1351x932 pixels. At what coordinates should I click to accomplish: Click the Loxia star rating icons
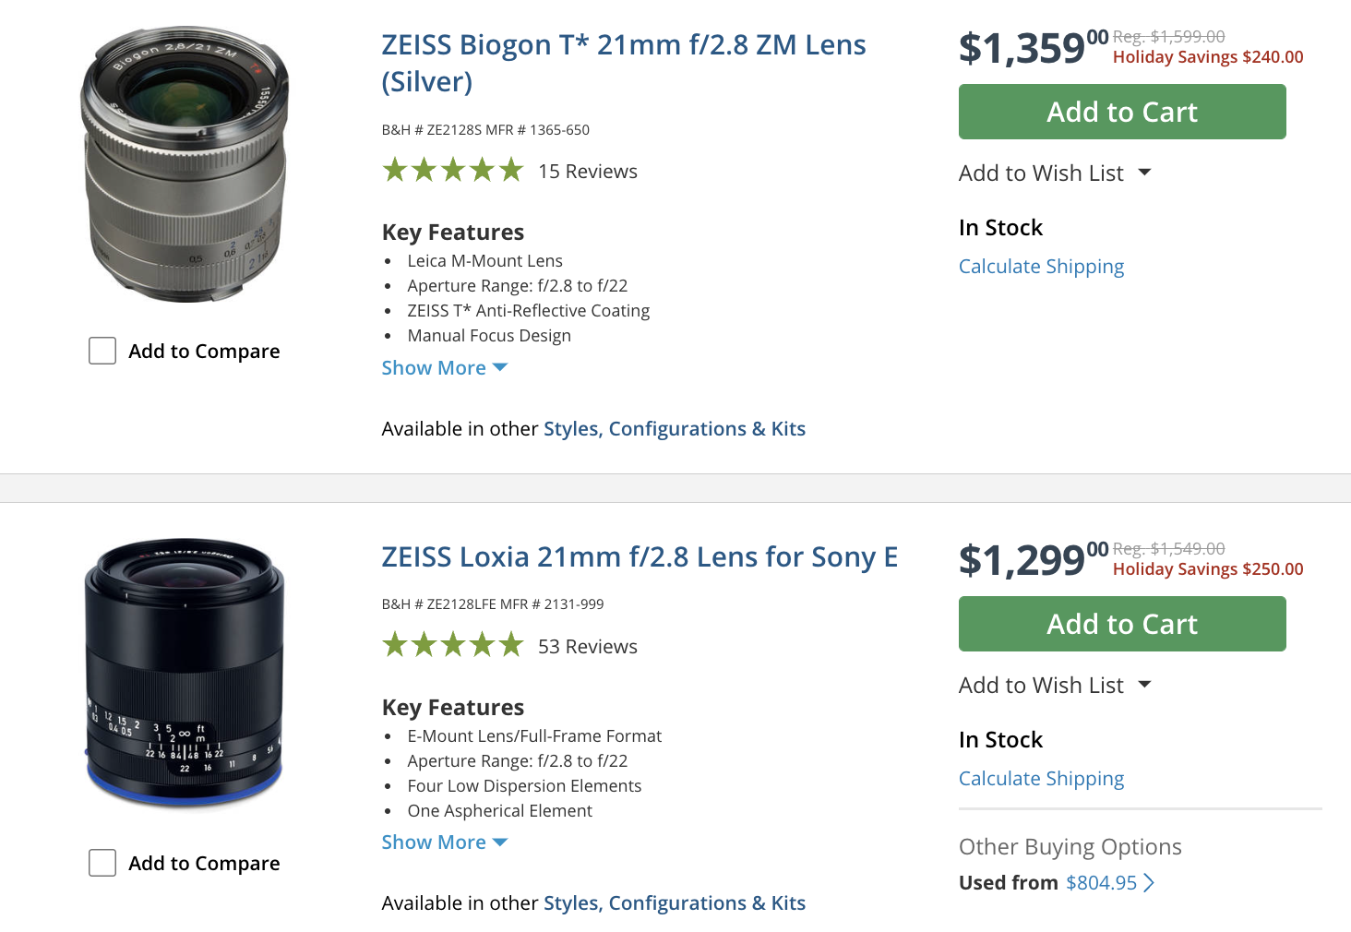(452, 645)
